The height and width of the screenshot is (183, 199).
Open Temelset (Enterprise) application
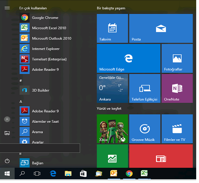pos(49,59)
